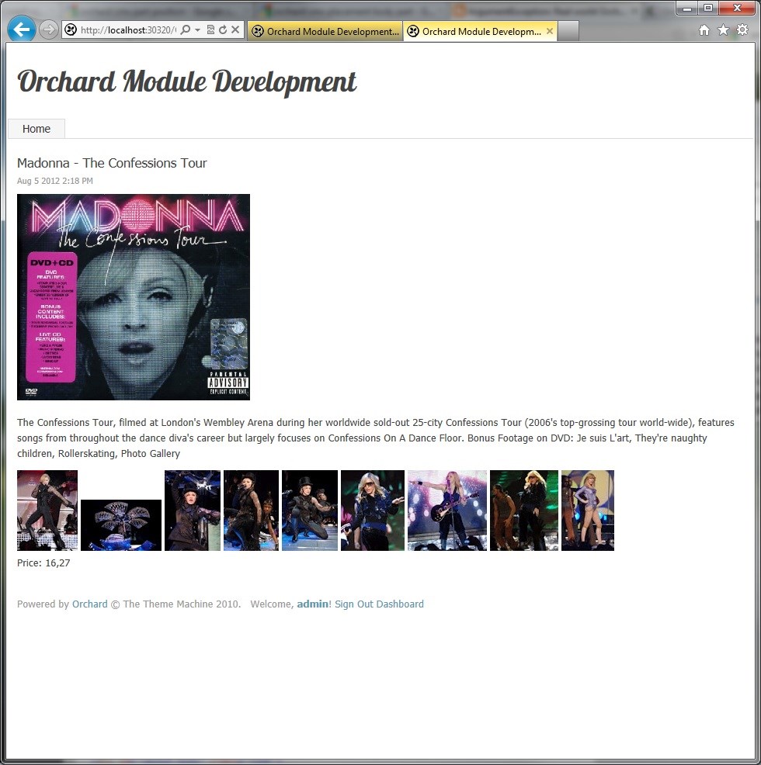The image size is (761, 765).
Task: Toggle the Compatibility View icon
Action: 210,30
